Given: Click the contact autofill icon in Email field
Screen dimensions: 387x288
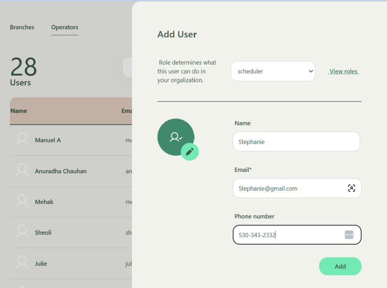Looking at the screenshot, I should [x=352, y=188].
